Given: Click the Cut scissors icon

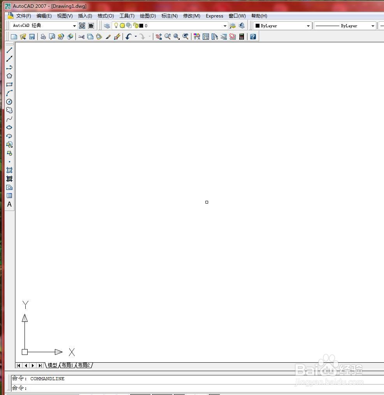Looking at the screenshot, I should coord(81,37).
